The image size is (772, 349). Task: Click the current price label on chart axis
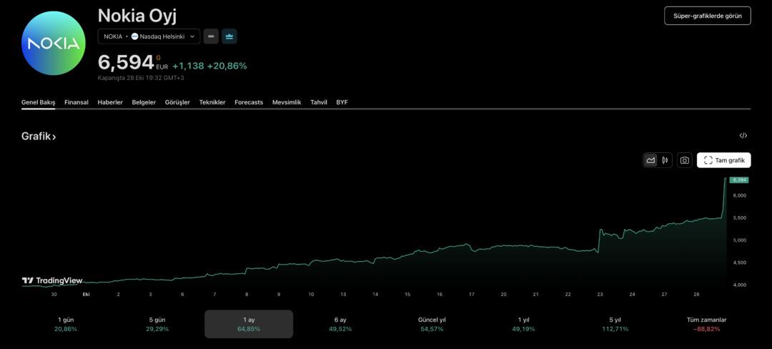coord(738,180)
